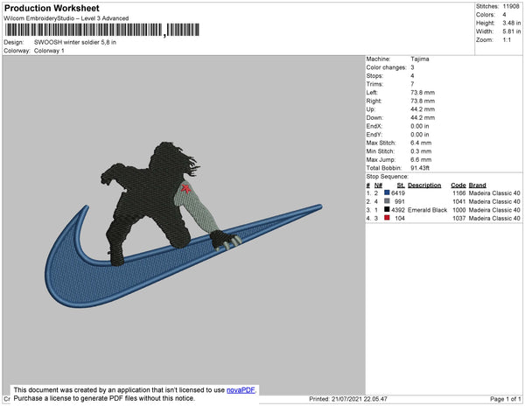The height and width of the screenshot is (406, 525).
Task: Click the 'Trims:' label
Action: [x=374, y=84]
